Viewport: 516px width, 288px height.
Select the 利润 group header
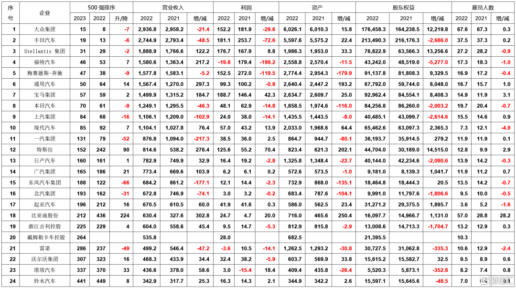point(246,7)
